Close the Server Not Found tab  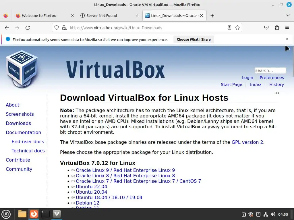137,15
